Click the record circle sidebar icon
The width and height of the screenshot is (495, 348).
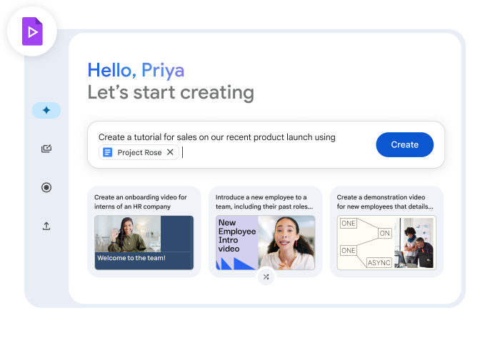coord(46,188)
